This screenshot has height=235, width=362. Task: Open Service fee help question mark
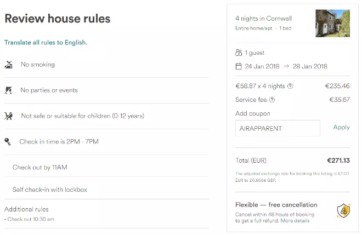[x=272, y=100]
